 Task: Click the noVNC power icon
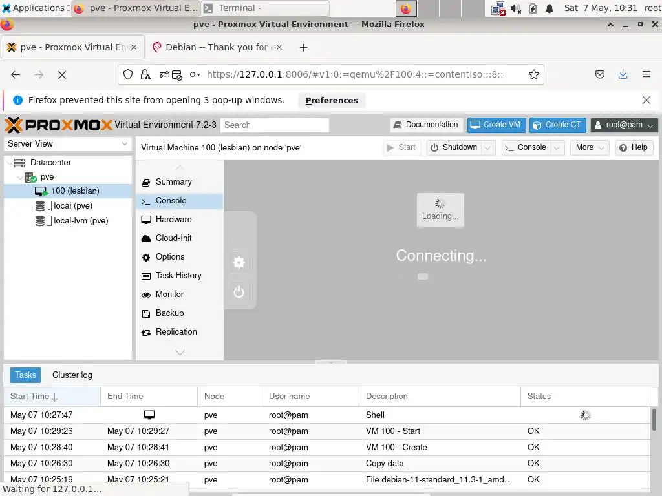239,291
